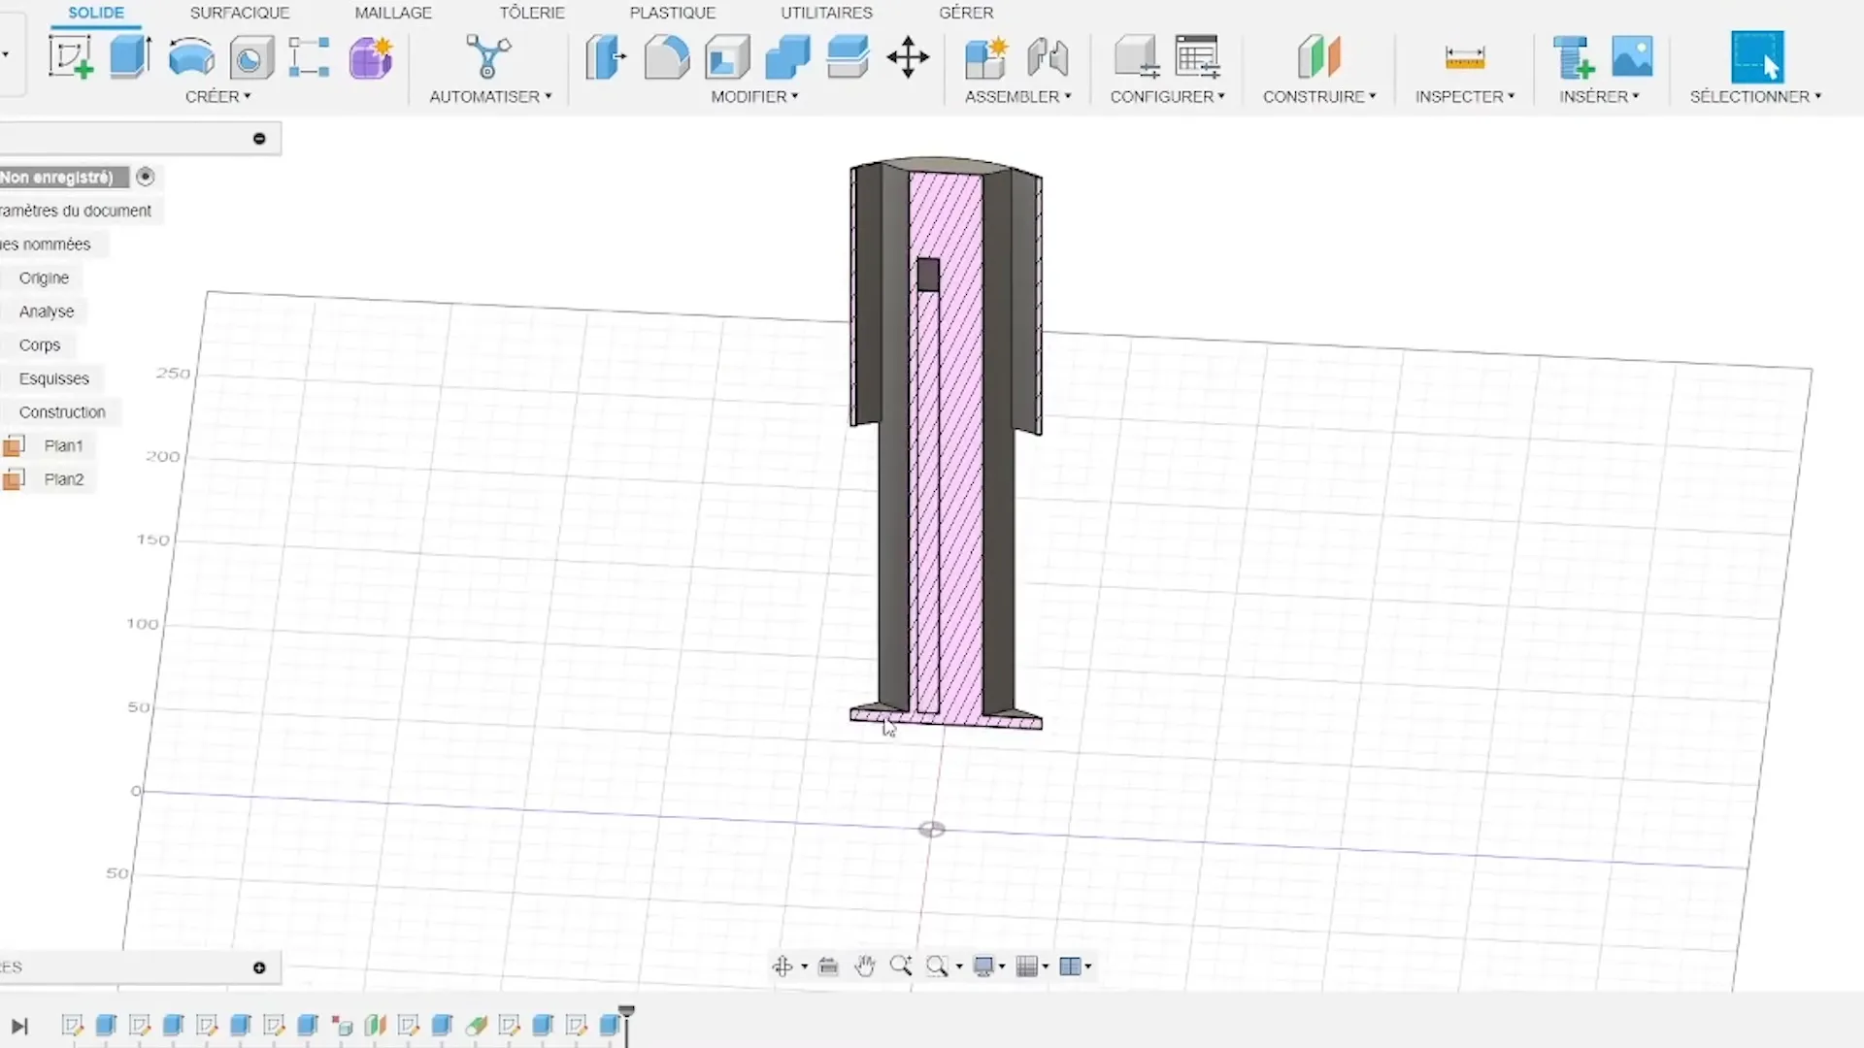Switch to the Plastique tab
The width and height of the screenshot is (1864, 1048).
tap(673, 13)
